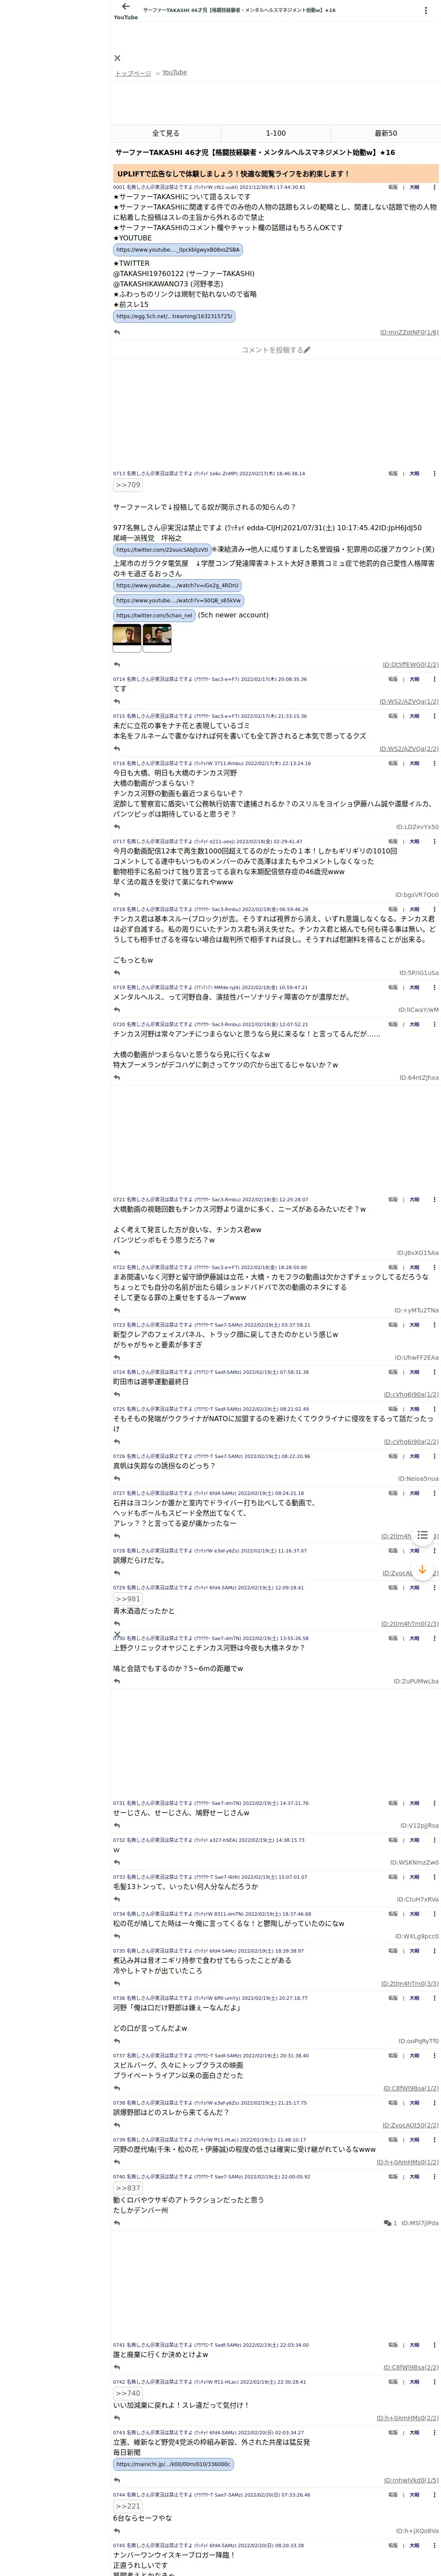
Task: Open ID:ZvocAOt50(2/2) poster link
Action: pyautogui.click(x=410, y=2125)
